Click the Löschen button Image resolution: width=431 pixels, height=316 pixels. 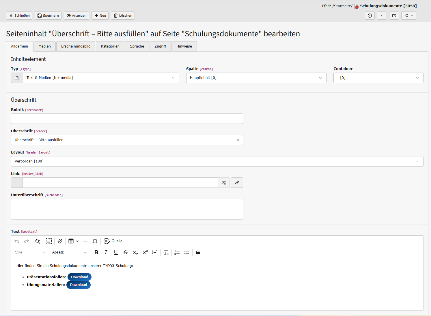(x=123, y=16)
